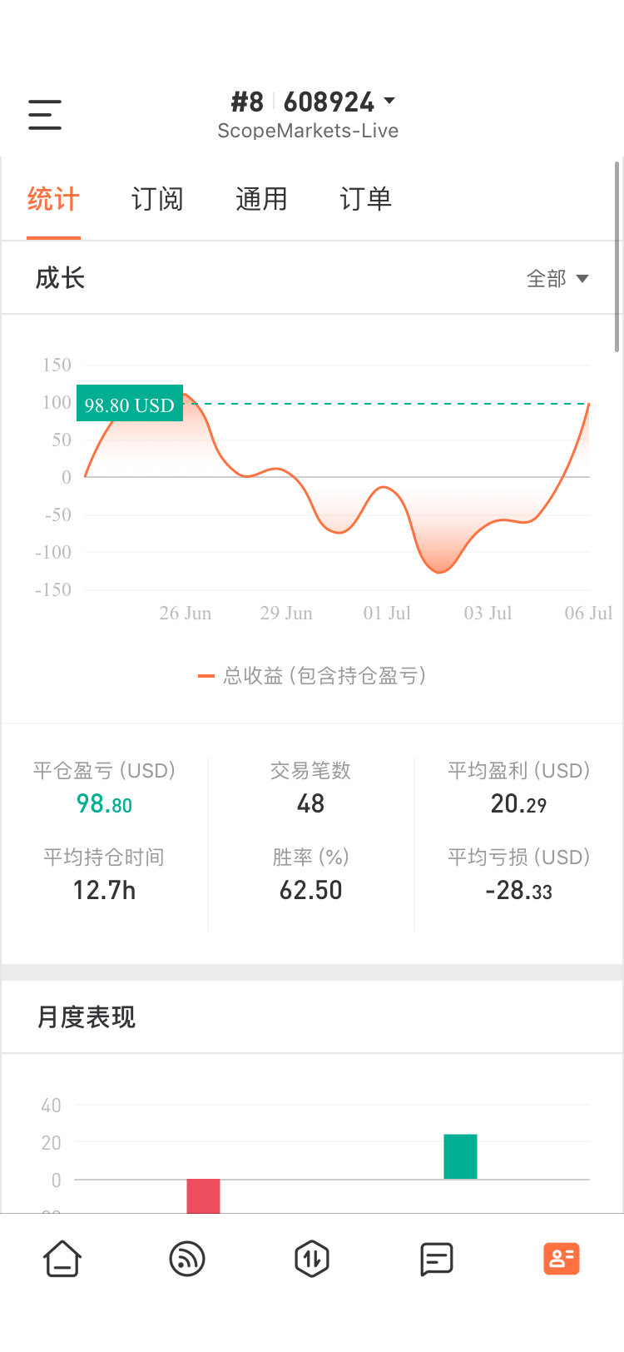Switch to the 通用 tab
This screenshot has width=624, height=1352.
point(261,200)
